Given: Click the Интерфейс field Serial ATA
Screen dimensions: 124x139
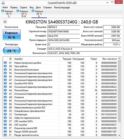Looking at the screenshot, I should pyautogui.click(x=64, y=36).
